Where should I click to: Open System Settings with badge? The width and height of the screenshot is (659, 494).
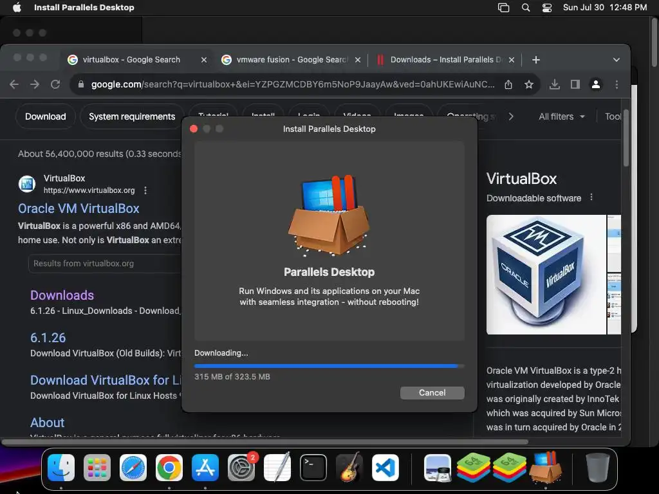click(241, 468)
